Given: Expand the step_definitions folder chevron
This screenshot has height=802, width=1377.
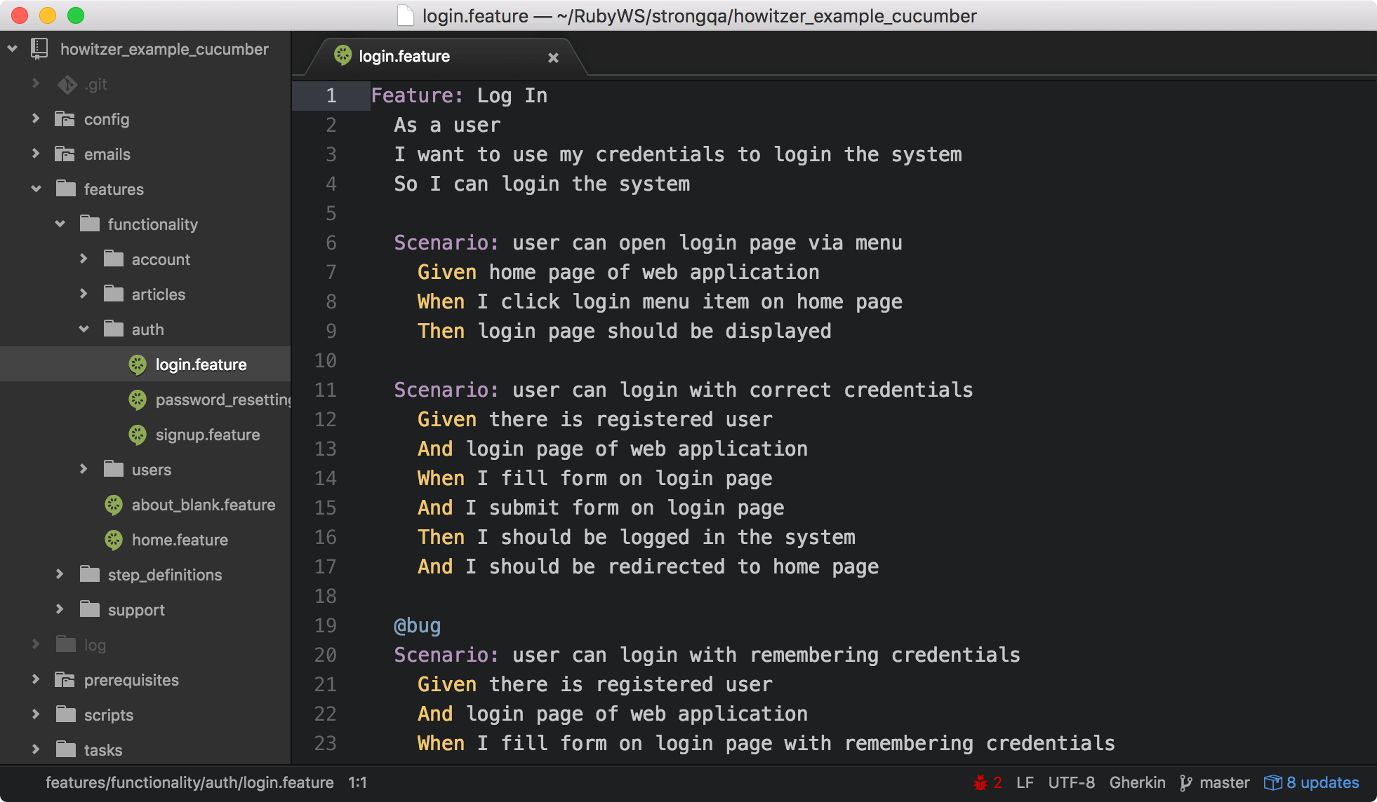Looking at the screenshot, I should pos(60,575).
